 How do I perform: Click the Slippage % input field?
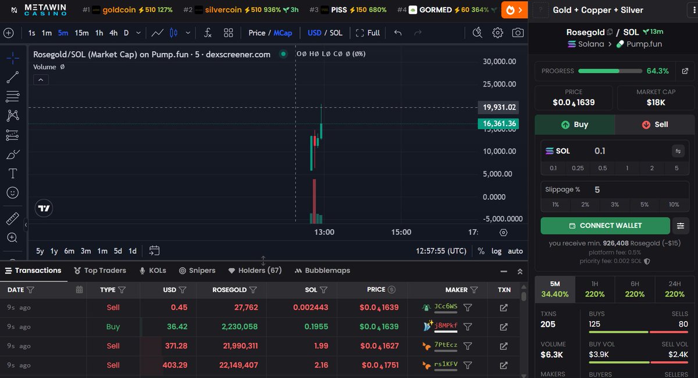pyautogui.click(x=615, y=190)
